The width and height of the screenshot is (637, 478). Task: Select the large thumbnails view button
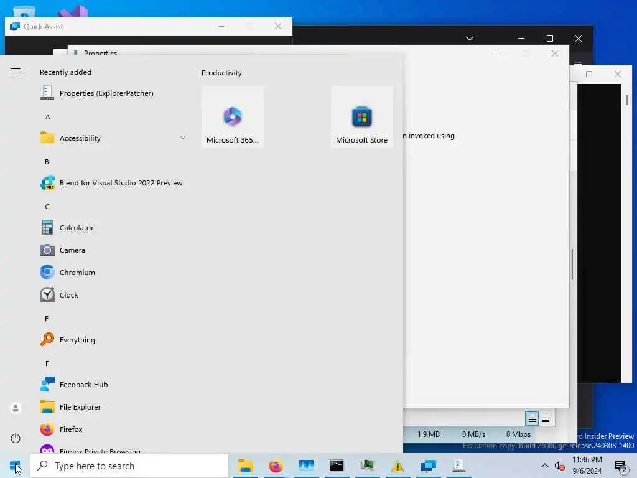pos(546,418)
